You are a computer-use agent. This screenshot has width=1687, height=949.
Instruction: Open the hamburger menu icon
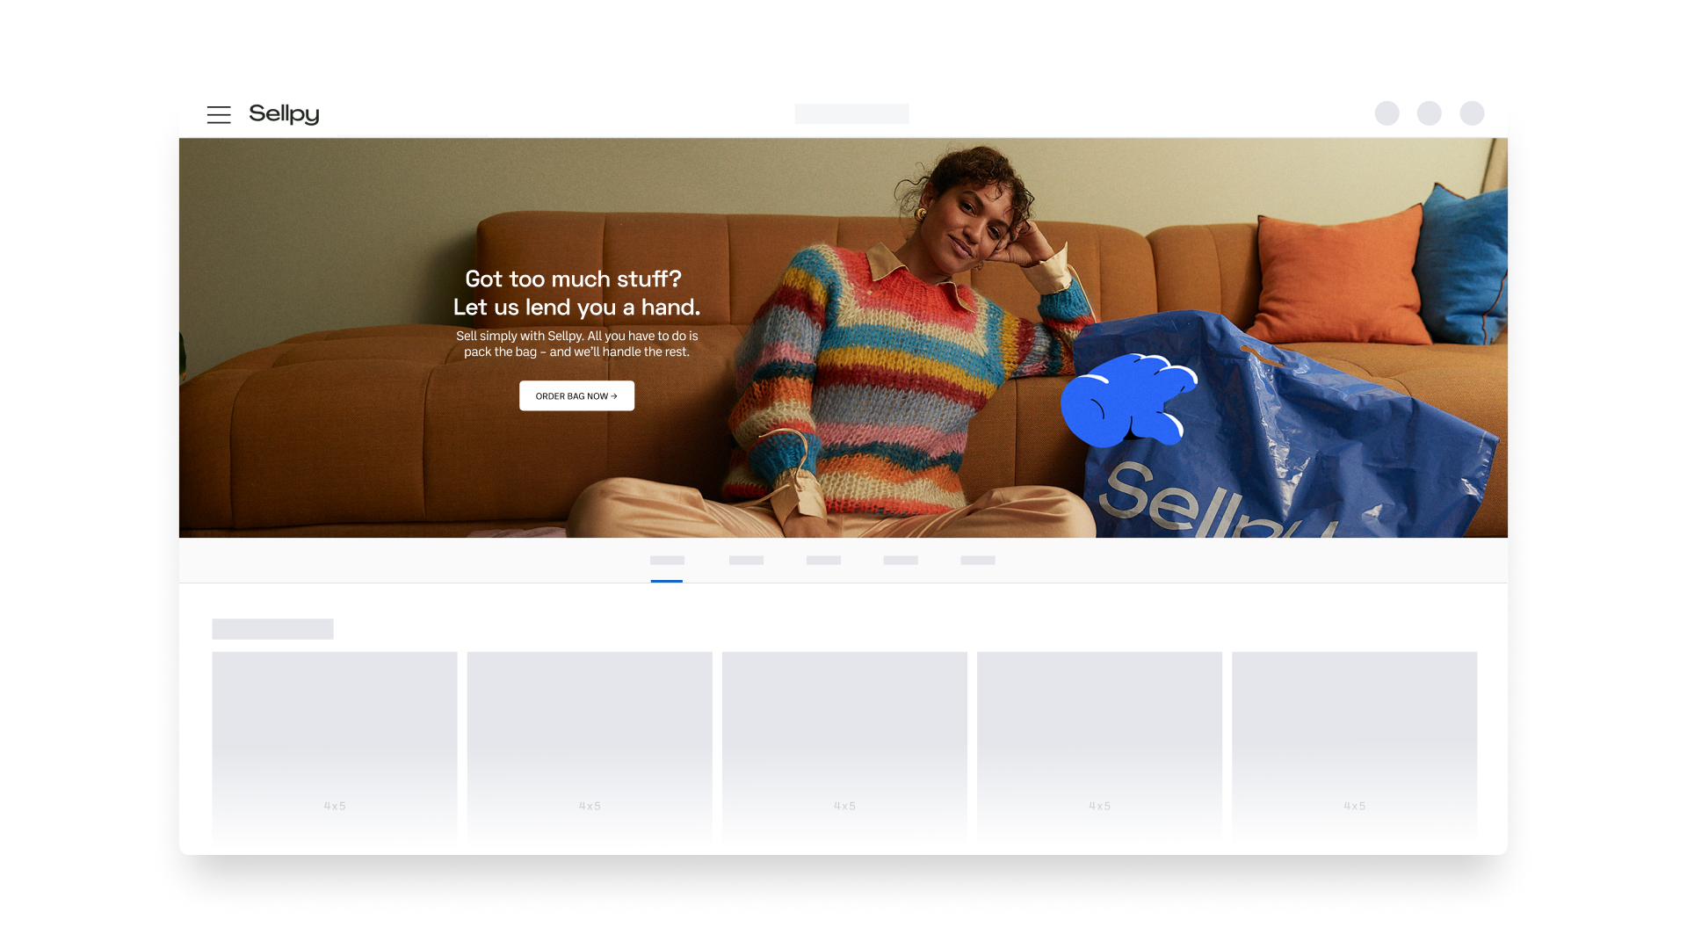219,114
